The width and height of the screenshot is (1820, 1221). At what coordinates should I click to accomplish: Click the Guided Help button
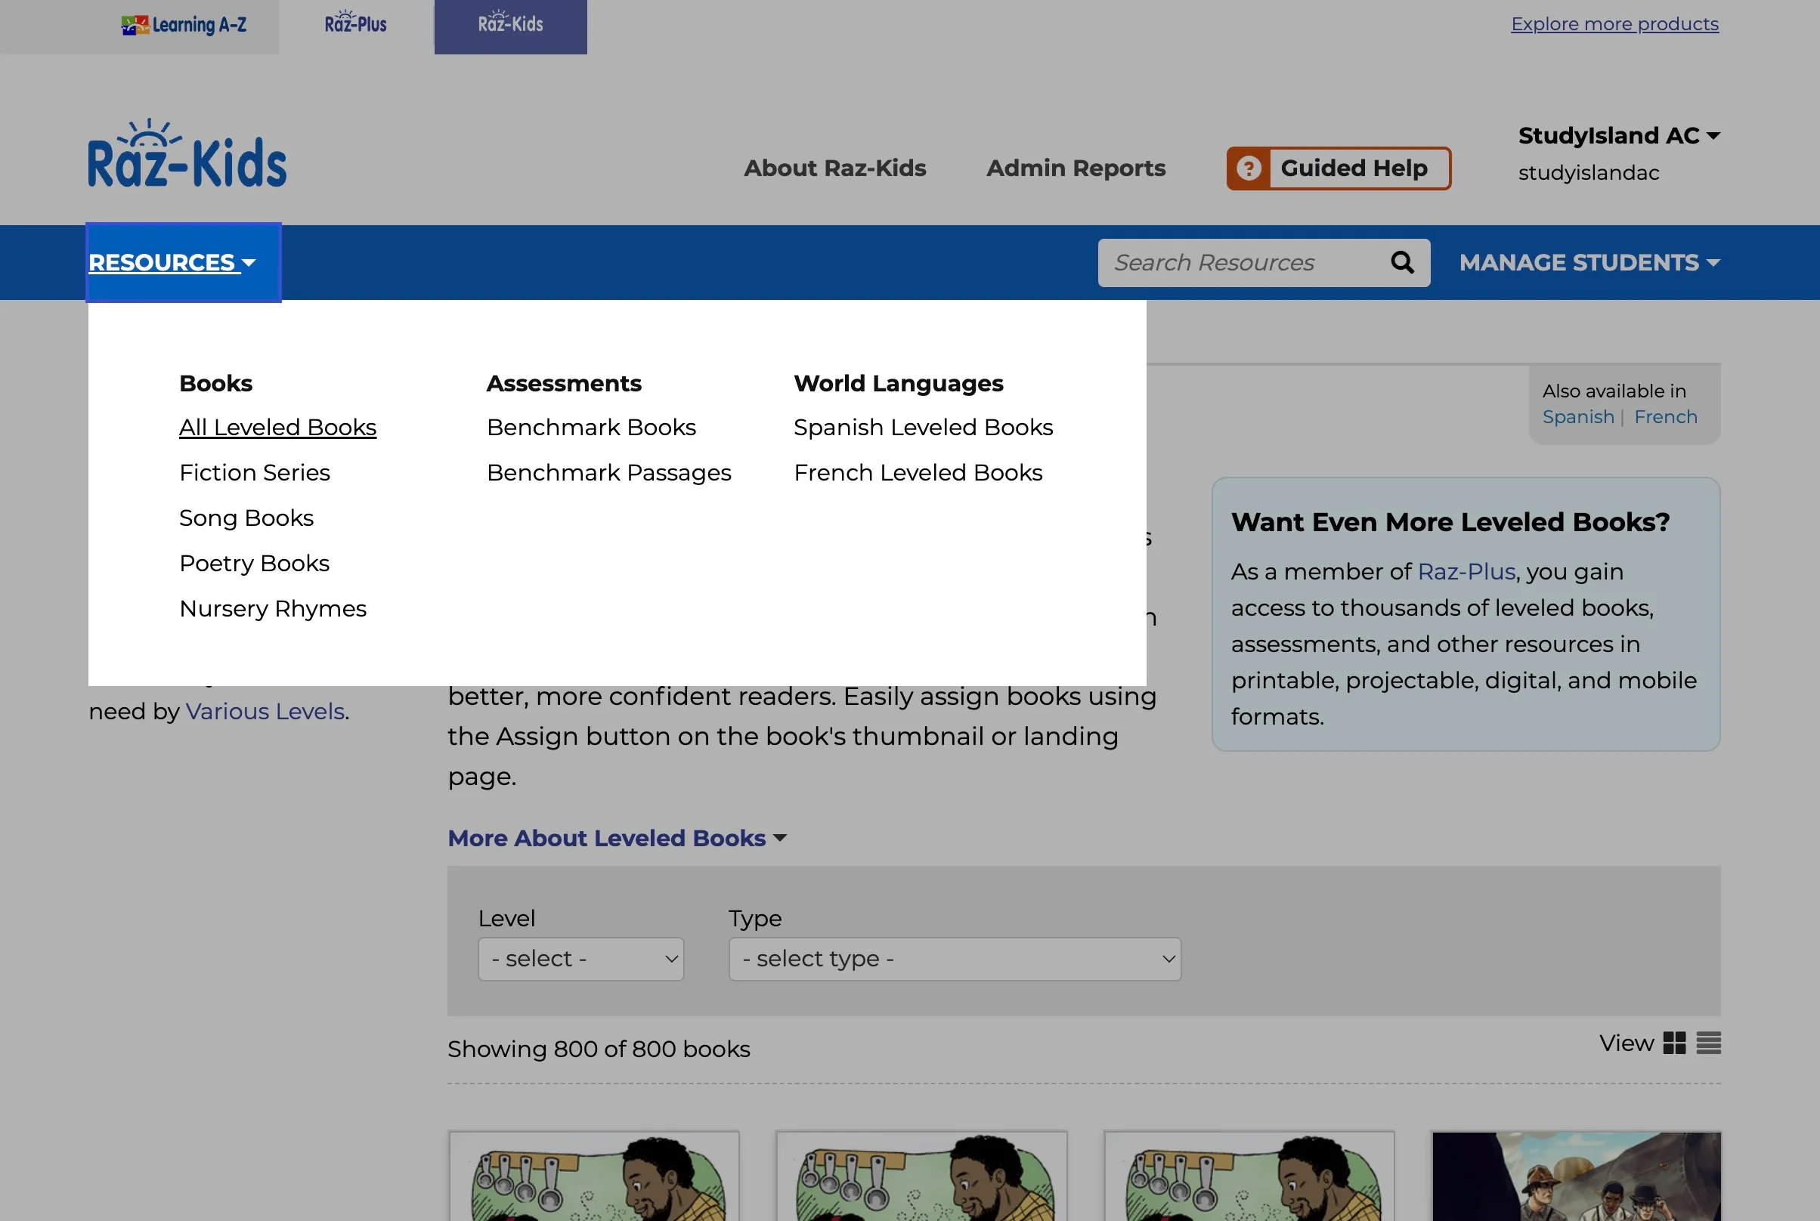click(x=1339, y=168)
